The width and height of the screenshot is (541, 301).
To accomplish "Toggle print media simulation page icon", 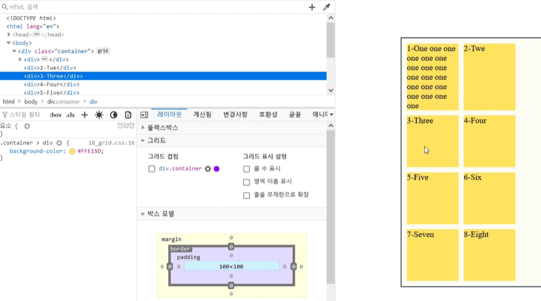I will (128, 115).
